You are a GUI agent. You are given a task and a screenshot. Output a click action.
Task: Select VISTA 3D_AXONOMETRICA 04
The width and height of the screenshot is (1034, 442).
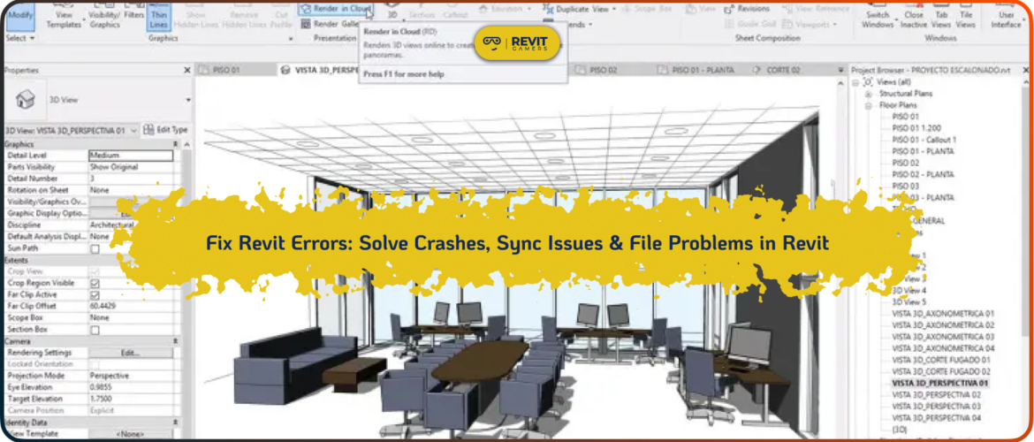[943, 348]
